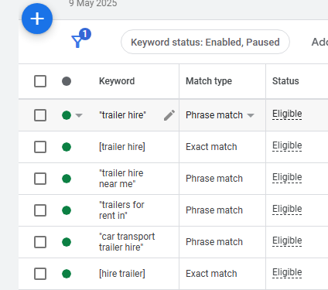Viewport: 328px width, 290px height.
Task: Click the Status column header
Action: 285,81
